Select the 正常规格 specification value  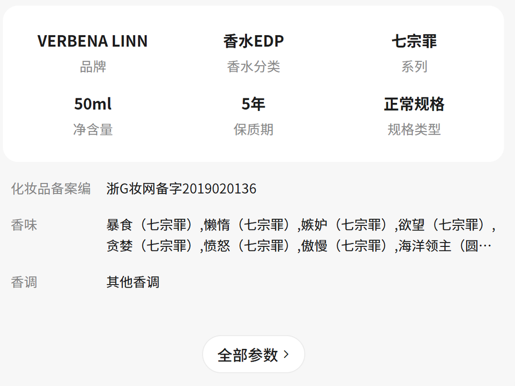click(x=414, y=104)
